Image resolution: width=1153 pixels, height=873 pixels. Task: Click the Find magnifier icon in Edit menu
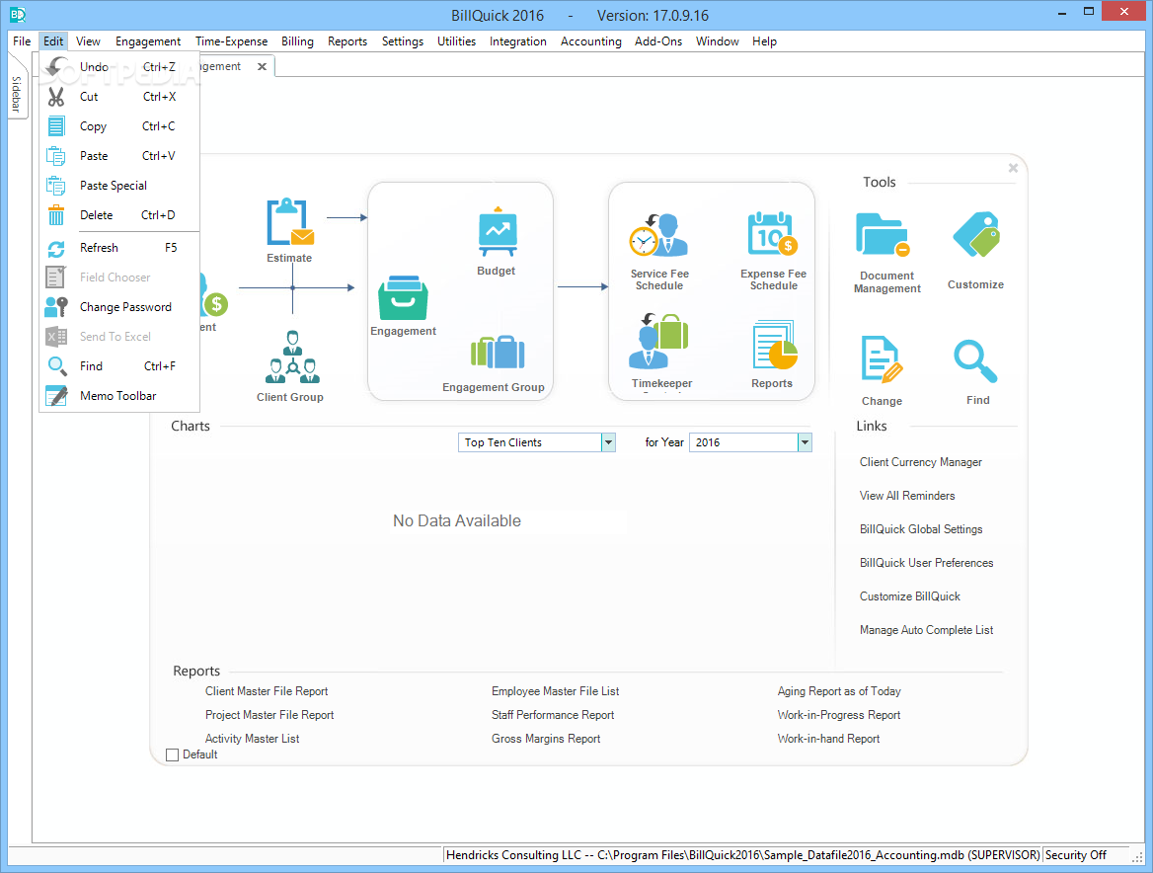pyautogui.click(x=56, y=366)
